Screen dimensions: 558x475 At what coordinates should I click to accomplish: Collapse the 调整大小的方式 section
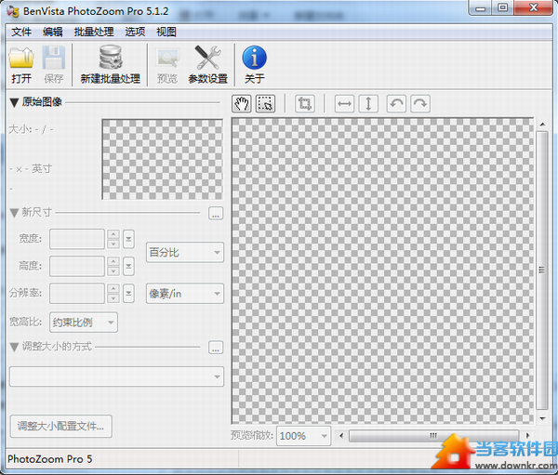[x=14, y=347]
